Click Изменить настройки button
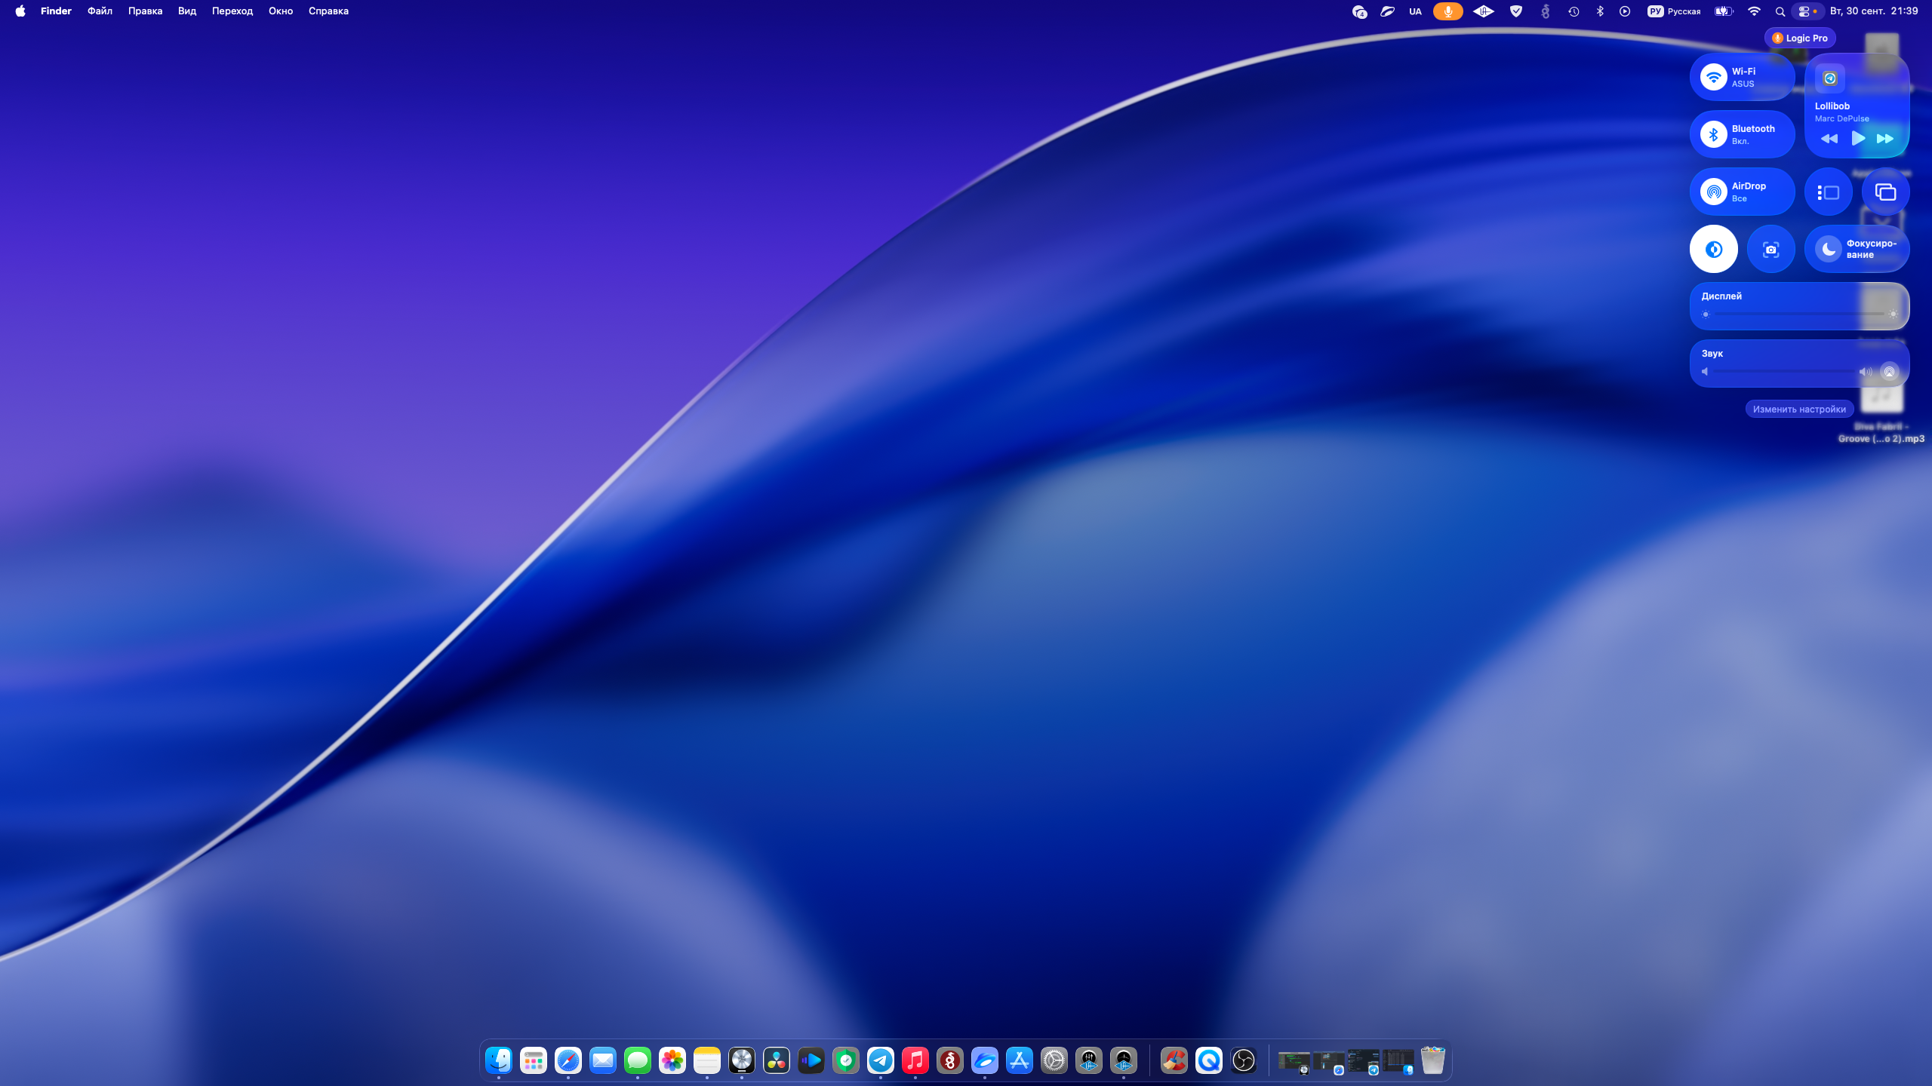This screenshot has height=1086, width=1932. (1799, 409)
